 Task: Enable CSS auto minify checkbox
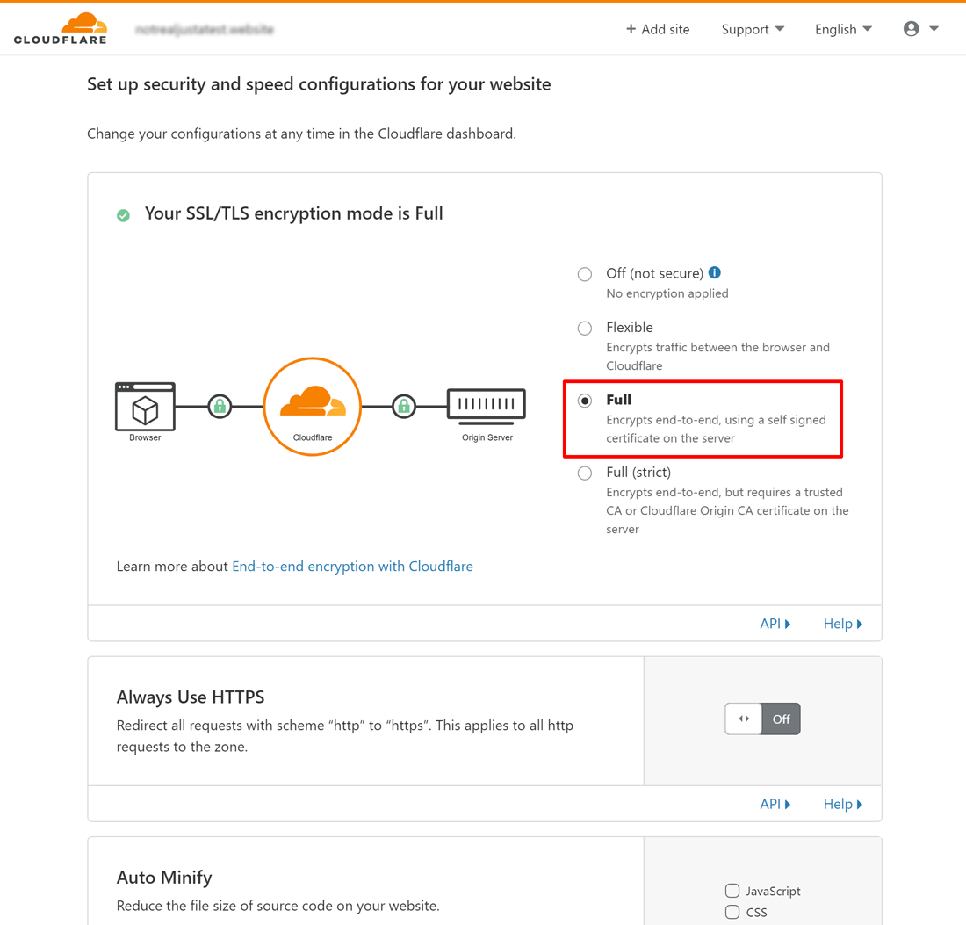[x=732, y=912]
